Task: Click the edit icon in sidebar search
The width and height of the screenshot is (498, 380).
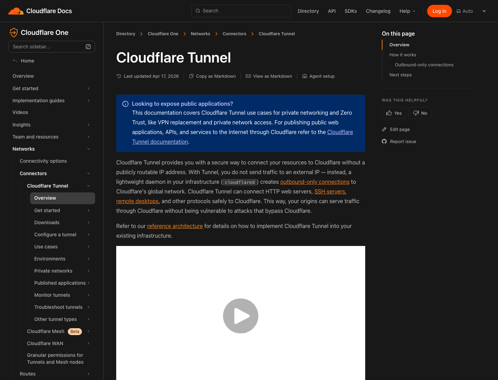Action: (x=88, y=47)
